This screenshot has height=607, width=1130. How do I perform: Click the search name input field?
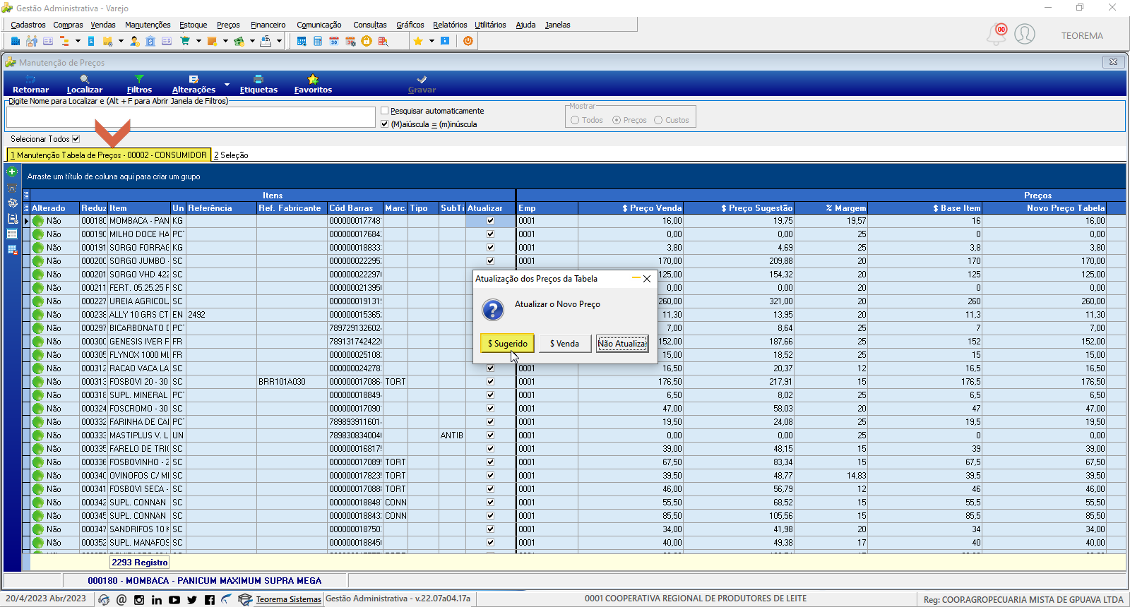[x=191, y=117]
